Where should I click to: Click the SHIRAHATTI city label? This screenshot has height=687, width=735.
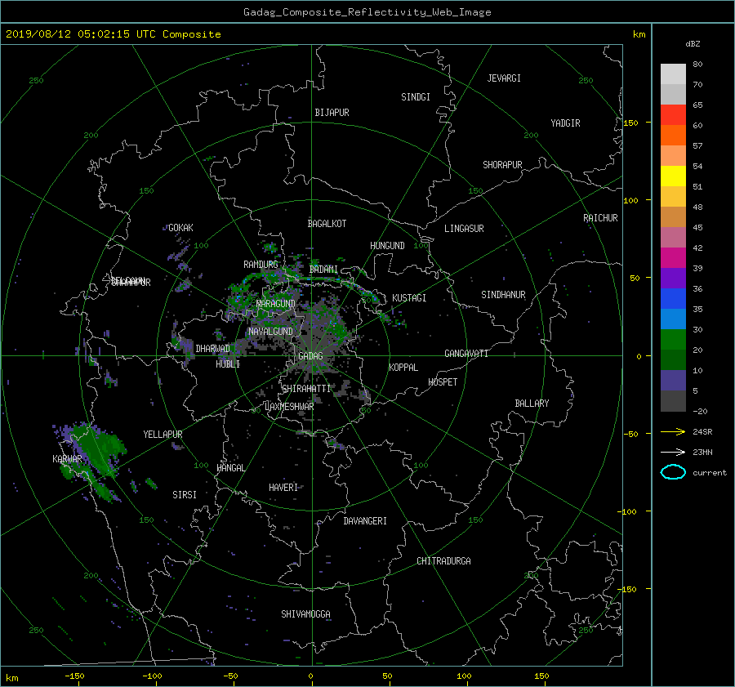[306, 389]
